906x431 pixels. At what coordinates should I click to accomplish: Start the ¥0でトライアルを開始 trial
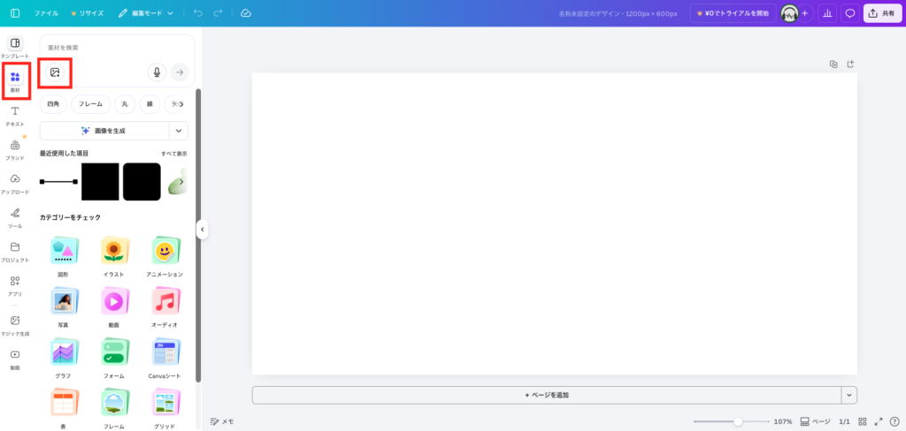733,13
